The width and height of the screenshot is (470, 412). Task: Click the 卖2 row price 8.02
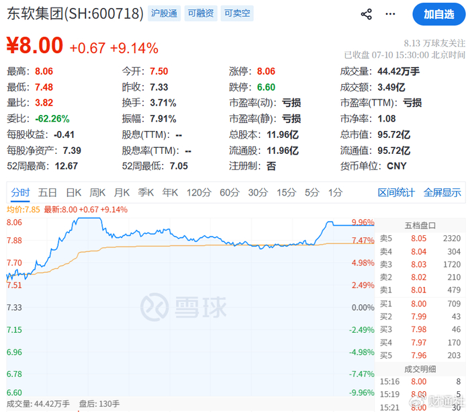(418, 278)
